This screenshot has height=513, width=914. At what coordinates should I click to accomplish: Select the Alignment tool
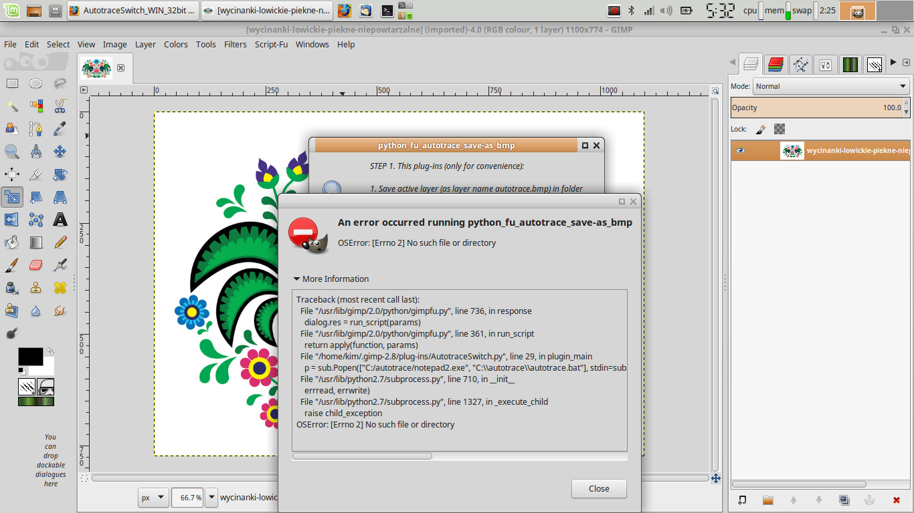(12, 174)
